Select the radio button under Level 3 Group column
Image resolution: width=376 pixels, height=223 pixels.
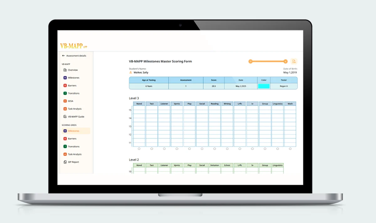click(265, 149)
